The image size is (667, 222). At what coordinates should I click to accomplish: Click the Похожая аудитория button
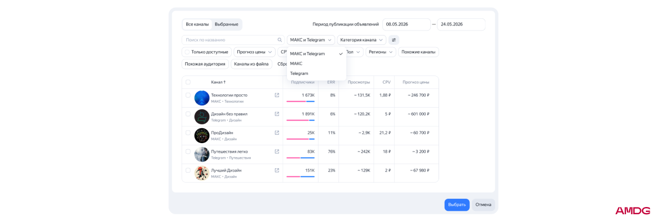(205, 64)
